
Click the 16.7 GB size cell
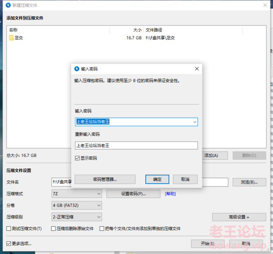point(134,38)
